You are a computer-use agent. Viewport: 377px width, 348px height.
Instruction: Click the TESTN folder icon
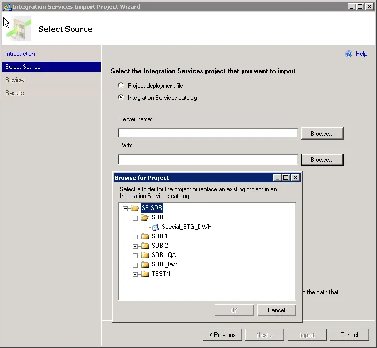[x=145, y=274]
